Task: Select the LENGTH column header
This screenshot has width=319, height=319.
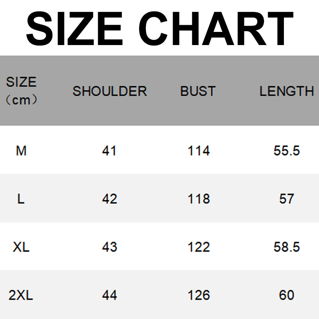Action: pos(286,91)
